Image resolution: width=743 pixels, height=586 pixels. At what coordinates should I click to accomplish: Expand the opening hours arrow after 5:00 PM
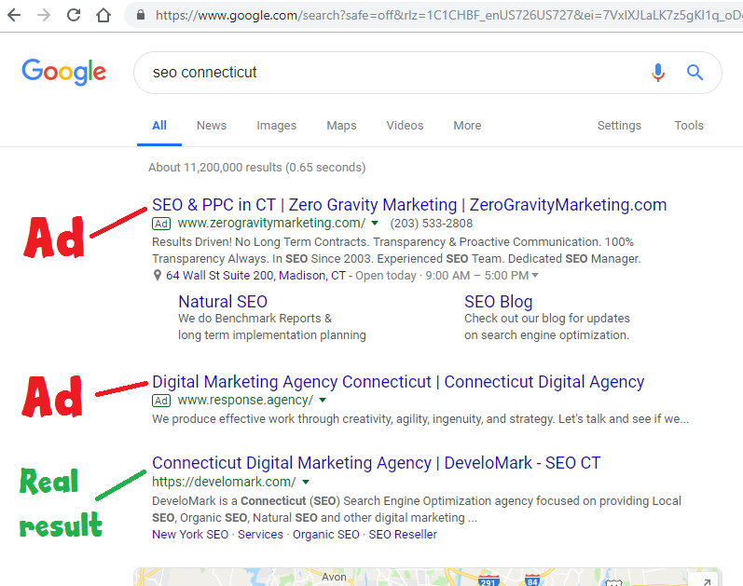[535, 275]
